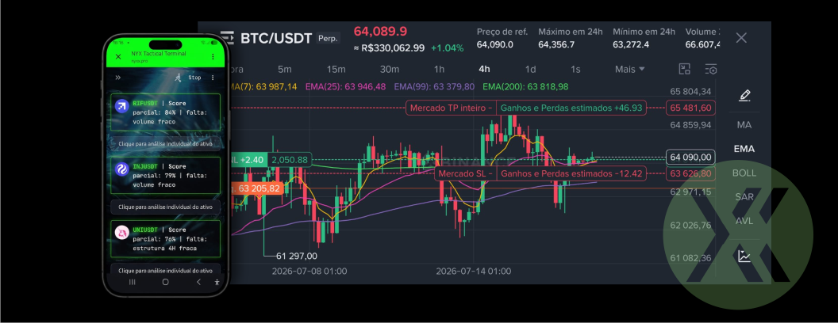The image size is (838, 323).
Task: Click the EMA(25) legend value
Action: (345, 86)
